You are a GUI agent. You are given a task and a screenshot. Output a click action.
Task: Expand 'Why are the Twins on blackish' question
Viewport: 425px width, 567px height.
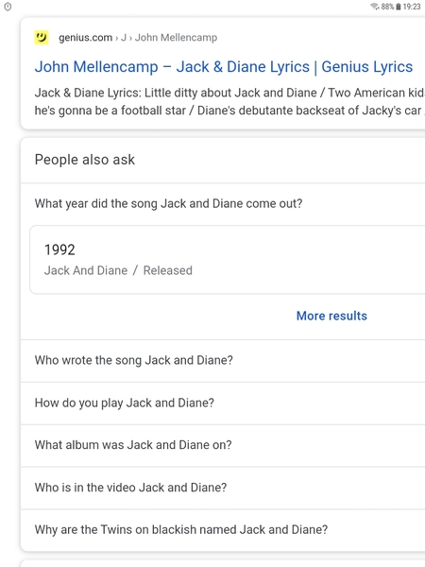click(223, 530)
